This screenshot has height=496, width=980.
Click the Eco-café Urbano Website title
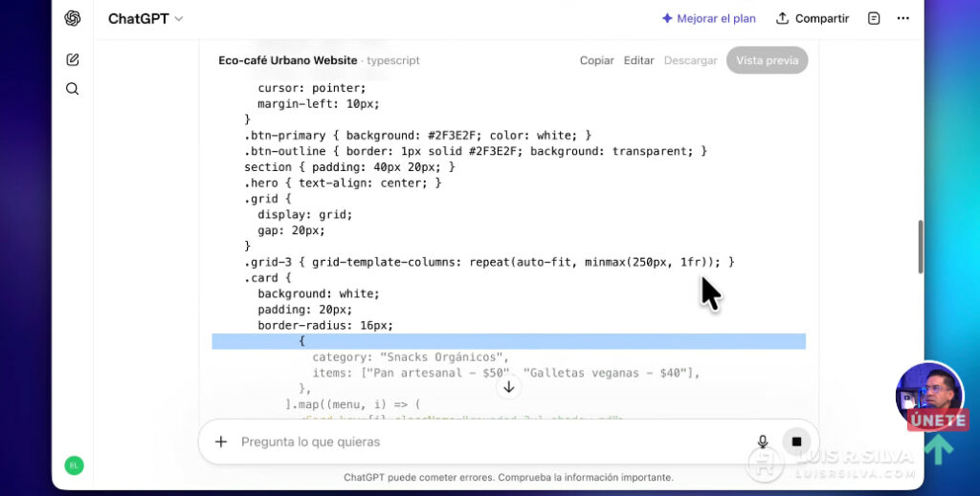pos(287,60)
